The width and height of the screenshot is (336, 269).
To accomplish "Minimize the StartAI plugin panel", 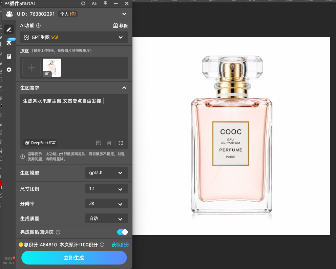I will pos(116,3).
